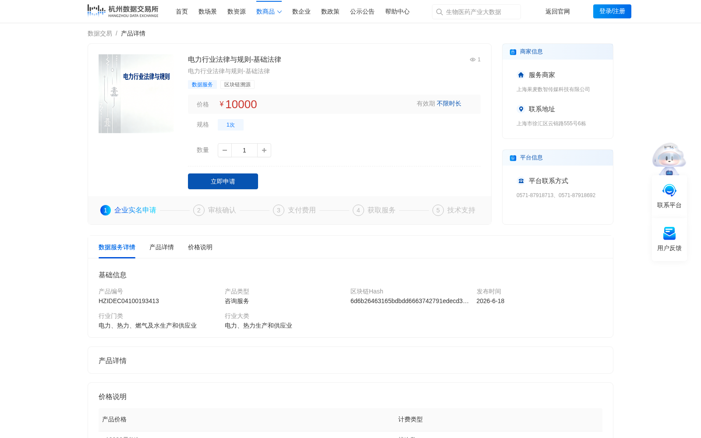Open the 公示公告 nav item
The image size is (701, 438).
pyautogui.click(x=362, y=12)
